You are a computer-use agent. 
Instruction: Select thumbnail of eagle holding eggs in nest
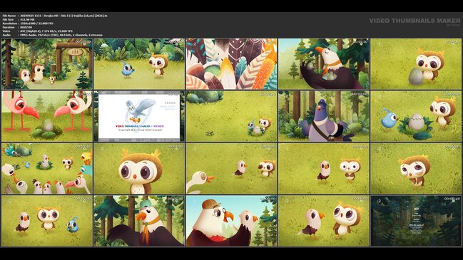pos(324,64)
